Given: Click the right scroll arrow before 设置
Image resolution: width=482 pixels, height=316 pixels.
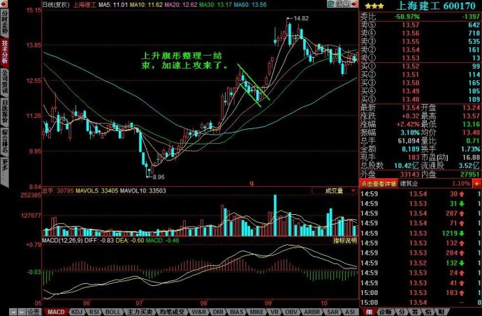Looking at the screenshot, I should tap(21, 313).
